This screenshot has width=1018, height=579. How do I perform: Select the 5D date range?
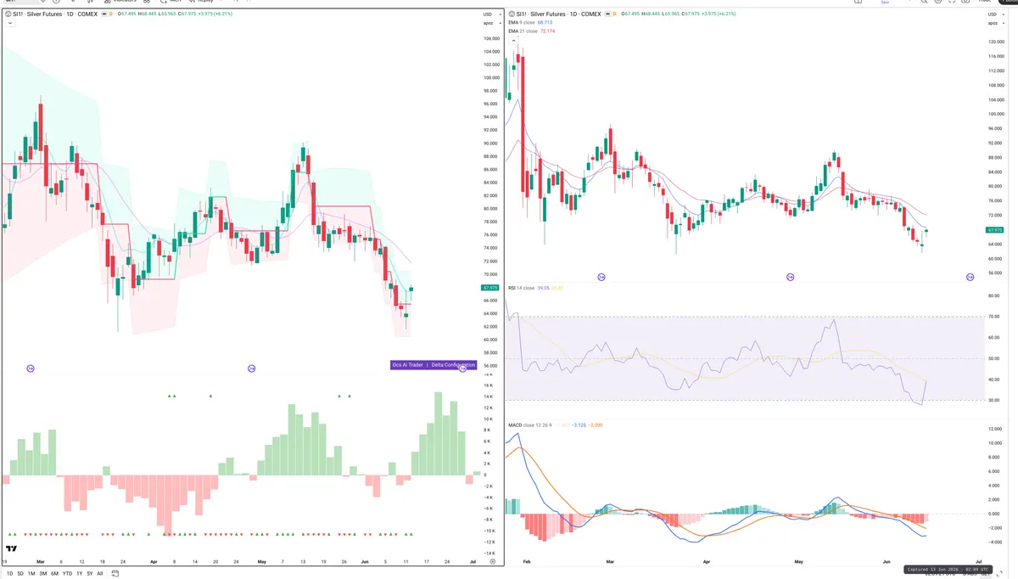pyautogui.click(x=20, y=574)
